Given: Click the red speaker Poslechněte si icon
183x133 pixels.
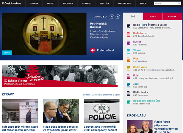Looking at the screenshot, I should pos(93,50).
